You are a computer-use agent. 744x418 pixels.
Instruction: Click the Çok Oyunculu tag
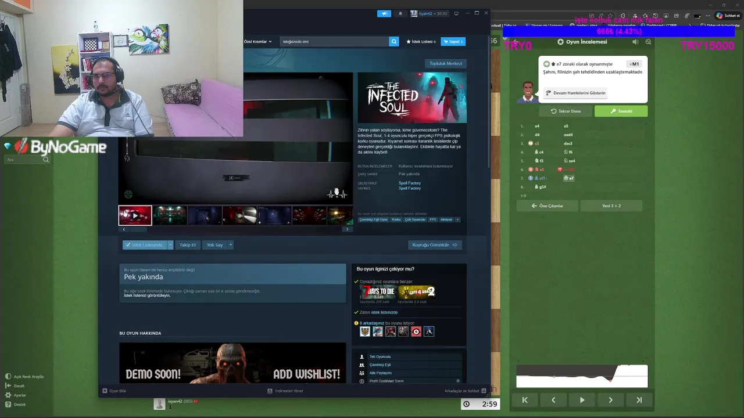[x=415, y=219]
